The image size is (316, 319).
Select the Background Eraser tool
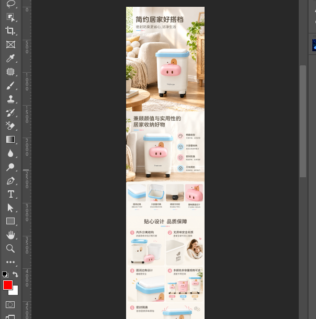coord(10,126)
